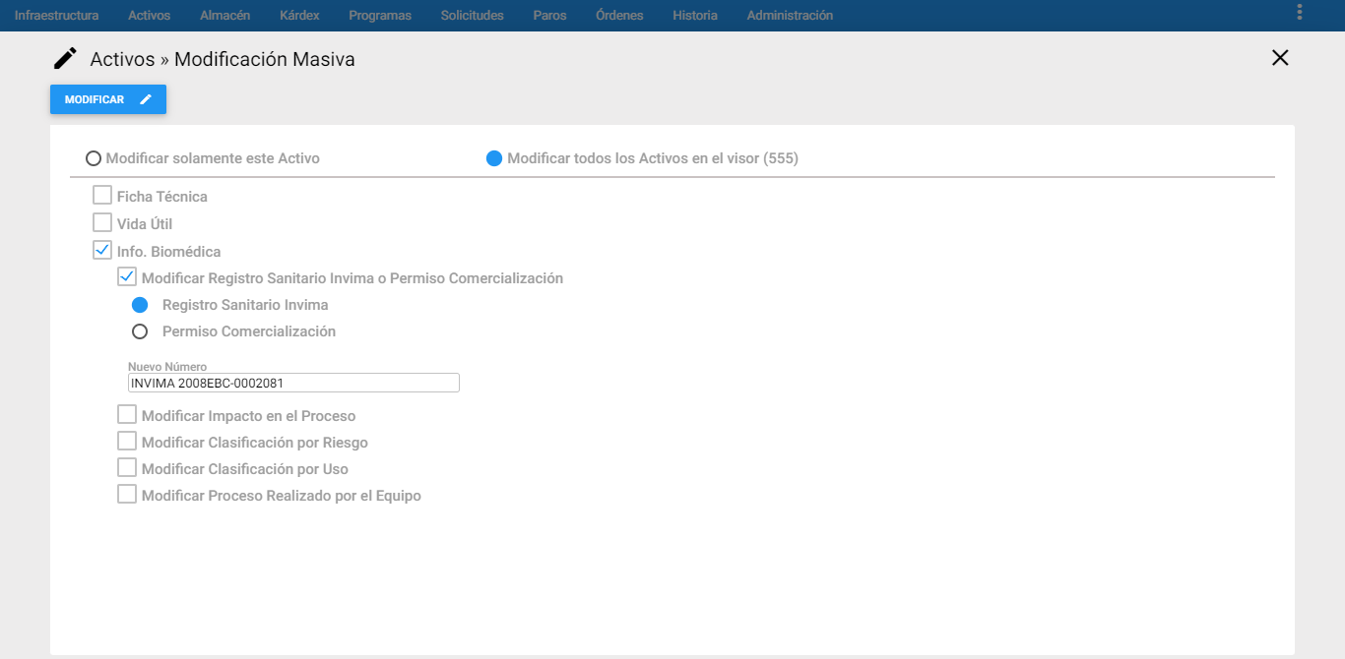This screenshot has width=1345, height=659.
Task: Check Modificar Clasificación por Riesgo
Action: [x=126, y=441]
